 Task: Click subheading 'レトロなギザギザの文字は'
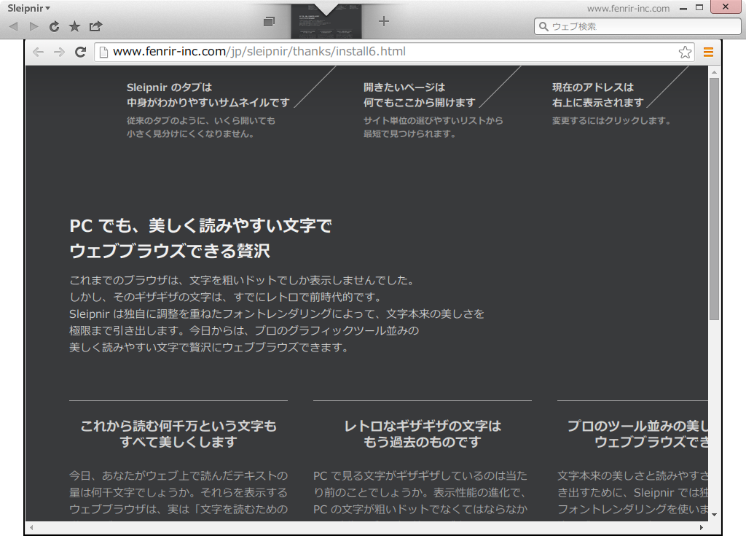pyautogui.click(x=423, y=426)
